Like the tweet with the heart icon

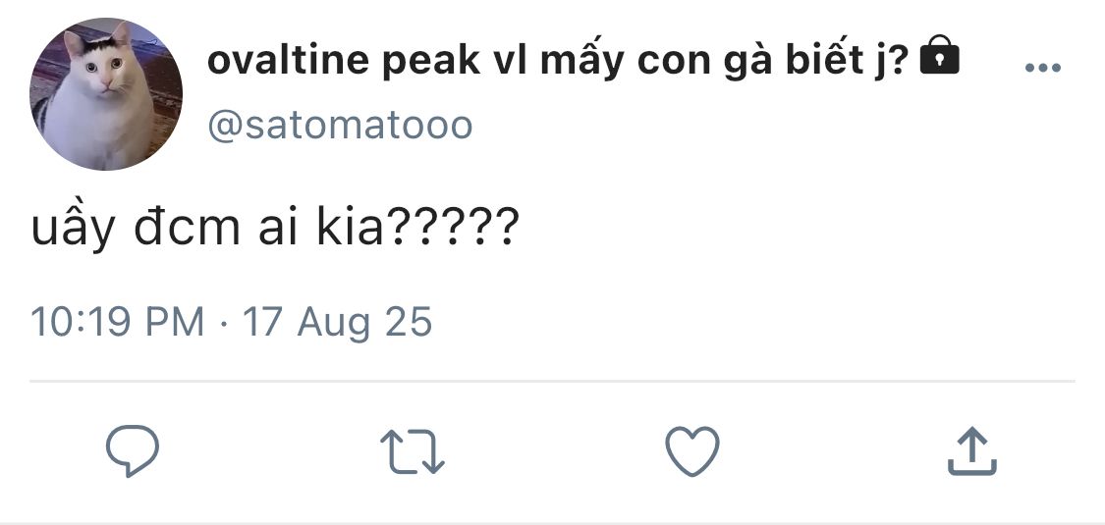point(692,451)
